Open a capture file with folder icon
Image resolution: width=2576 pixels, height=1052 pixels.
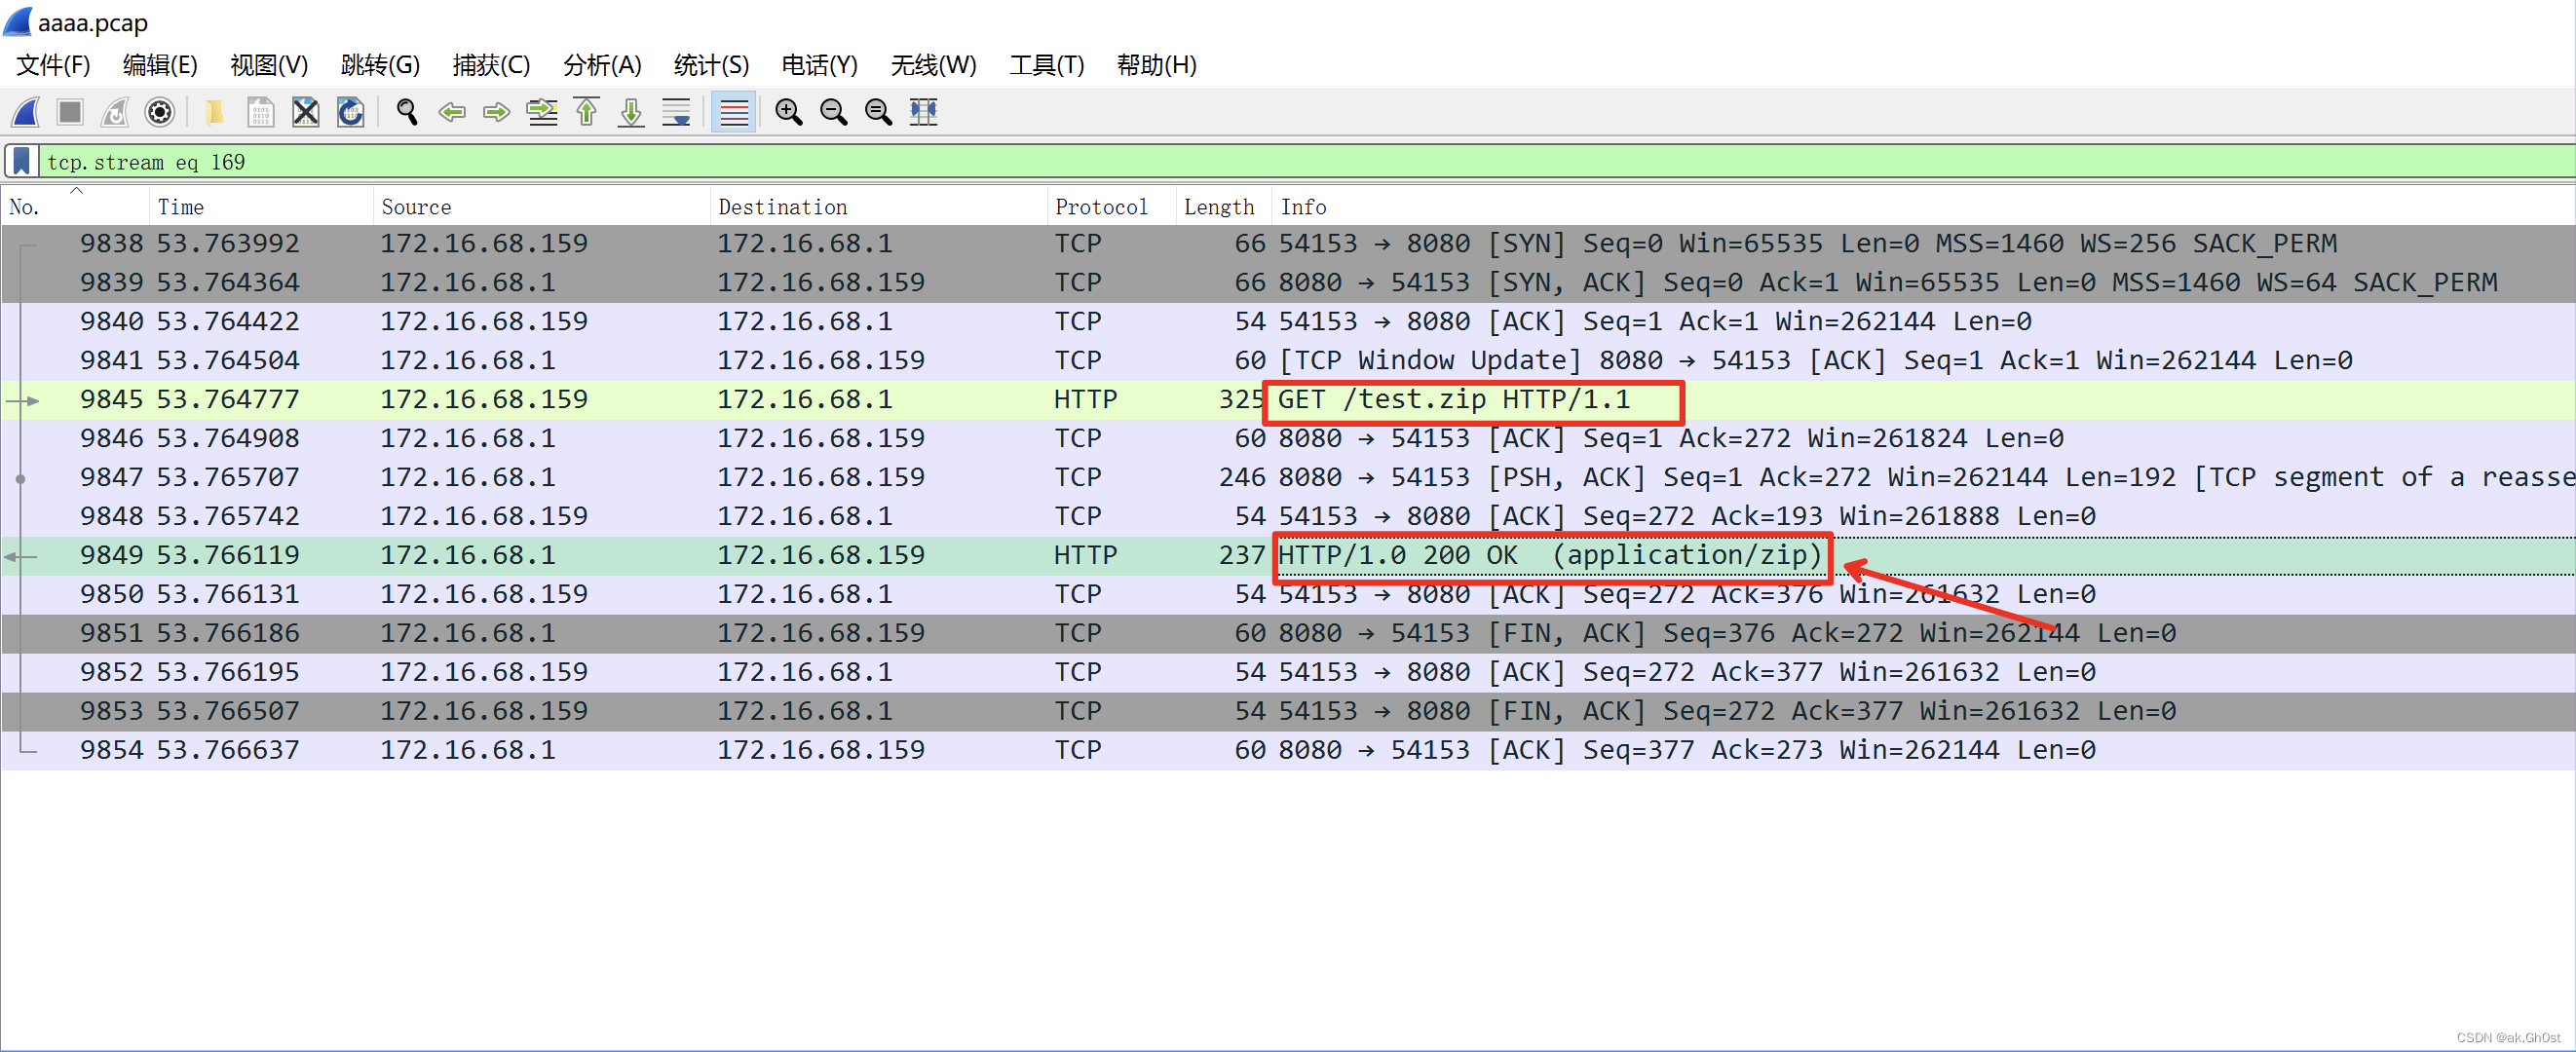[214, 112]
